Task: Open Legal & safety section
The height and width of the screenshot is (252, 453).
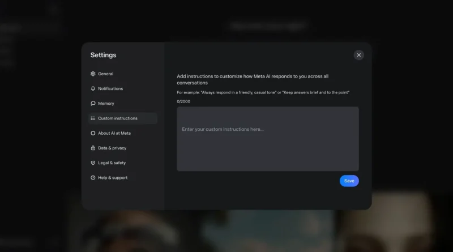Action: [x=123, y=163]
